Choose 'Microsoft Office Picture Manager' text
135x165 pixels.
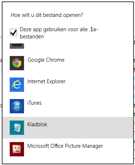[65, 146]
